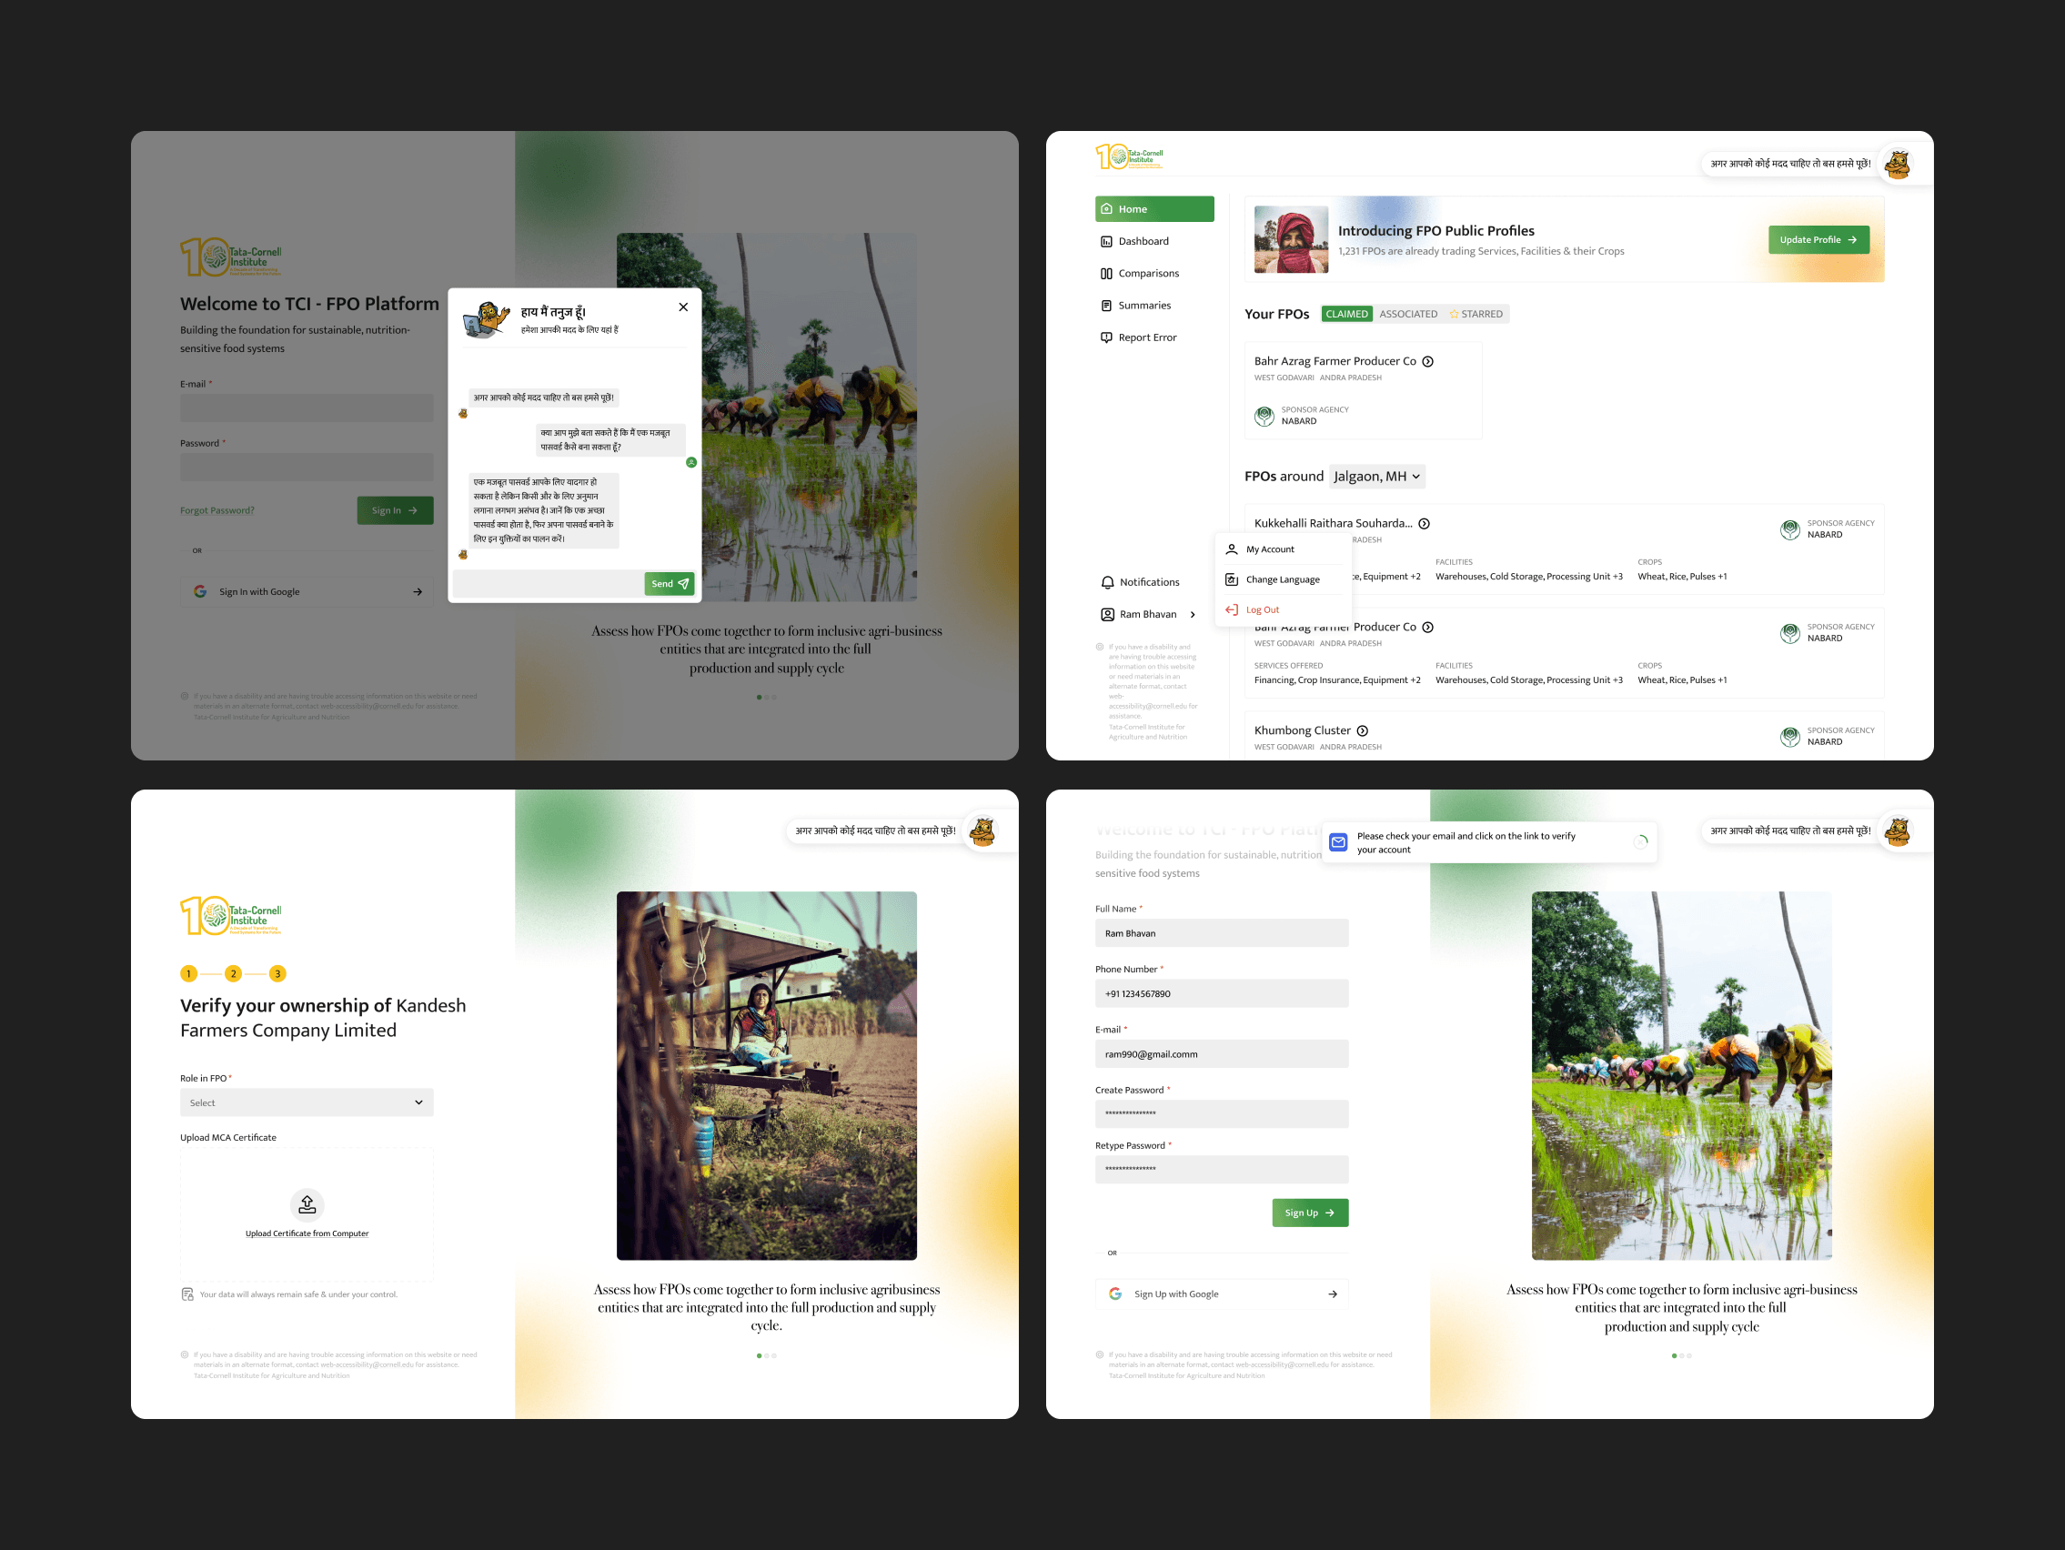The width and height of the screenshot is (2065, 1550).
Task: Click the Notifications bell icon
Action: coord(1107,583)
